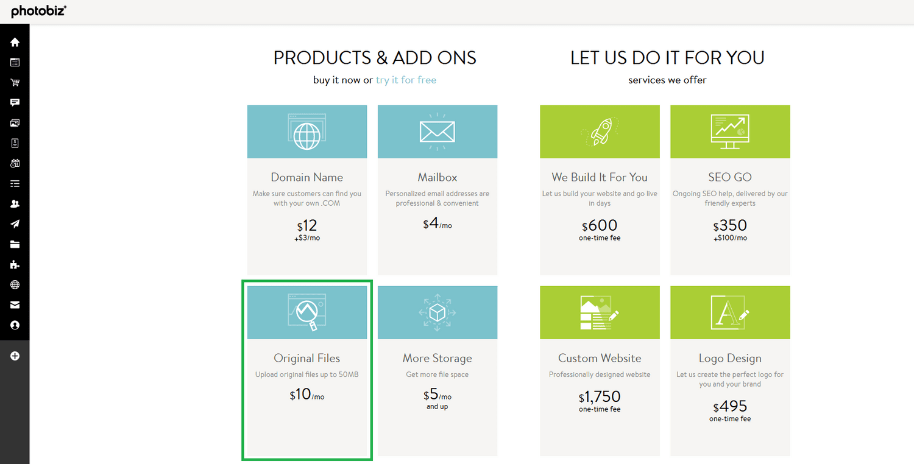
Task: Select the Domain Name product card
Action: point(306,189)
